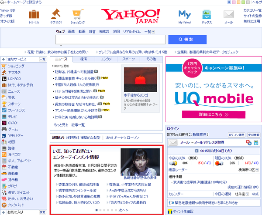Open the Shopping cart icon in header
Image resolution: width=262 pixels, height=215 pixels.
78,14
